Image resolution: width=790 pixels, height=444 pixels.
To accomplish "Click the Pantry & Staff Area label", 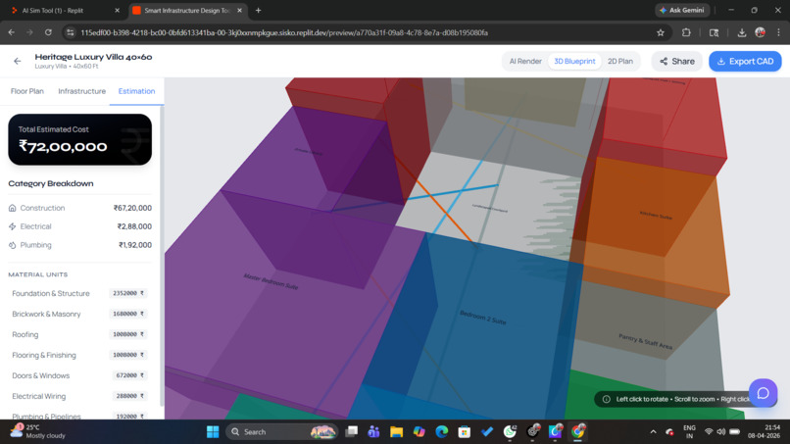I will pyautogui.click(x=645, y=341).
